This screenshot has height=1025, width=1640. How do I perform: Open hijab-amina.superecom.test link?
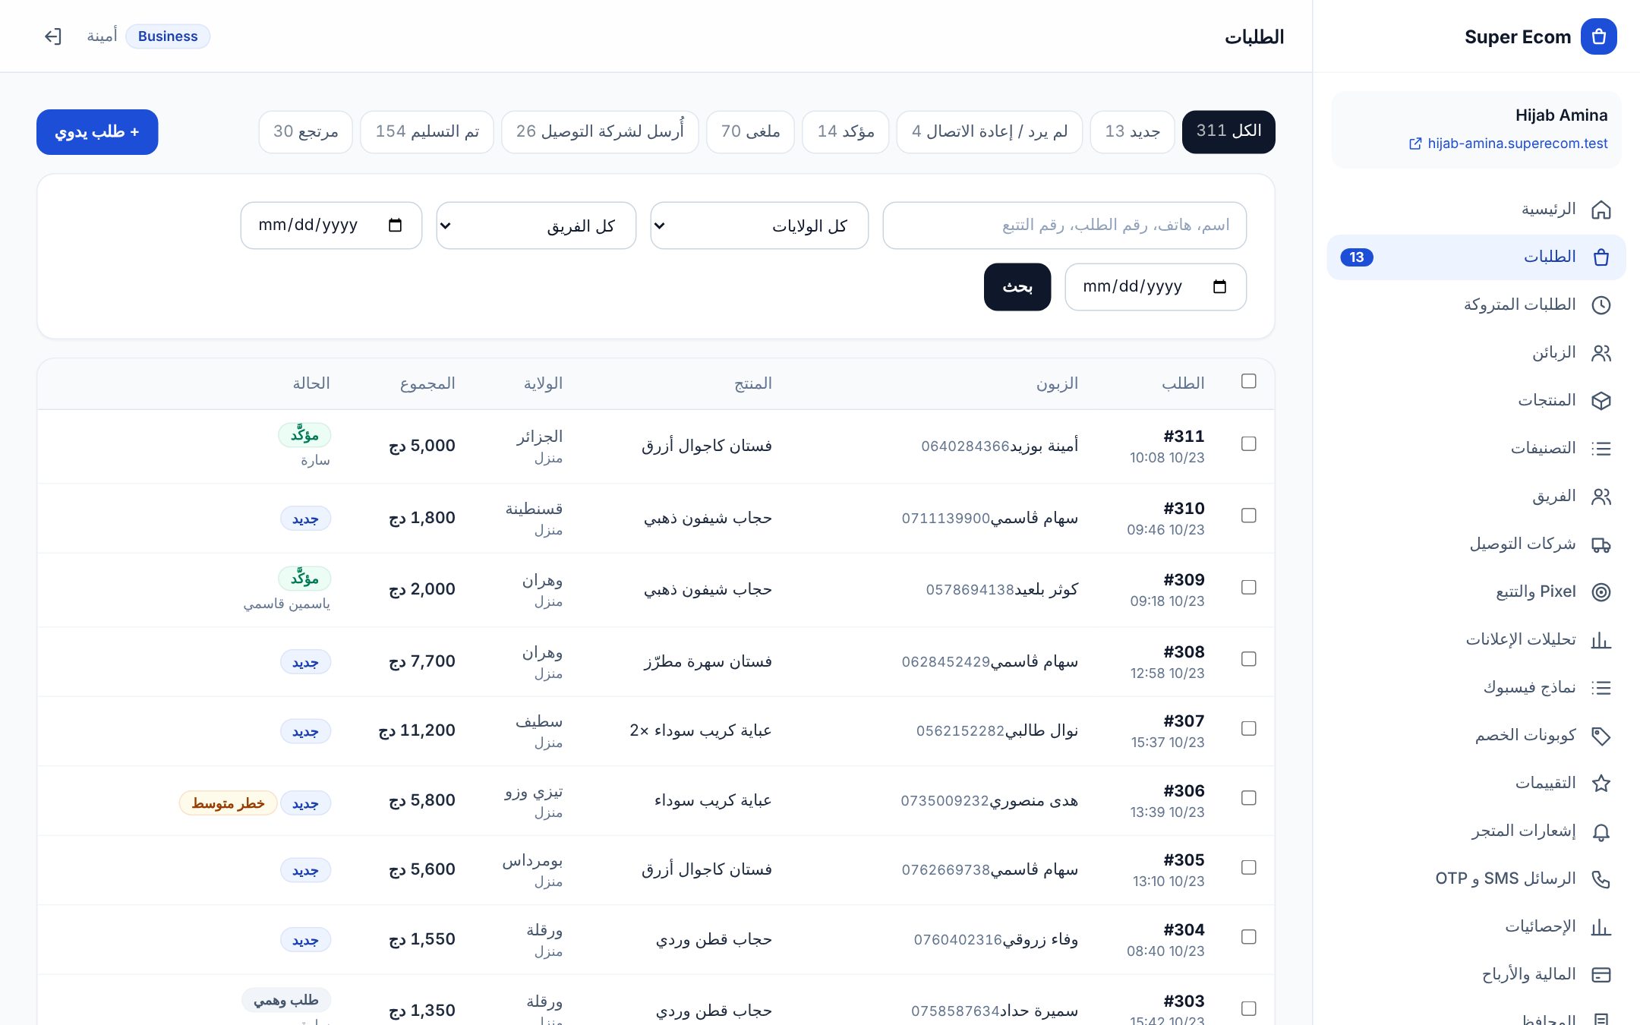1509,143
